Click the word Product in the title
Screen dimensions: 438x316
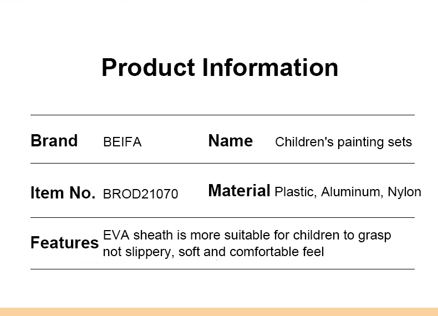pyautogui.click(x=148, y=67)
